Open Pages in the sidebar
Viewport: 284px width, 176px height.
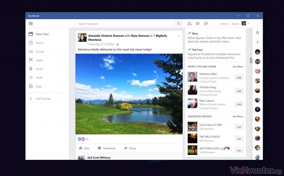[x=39, y=60]
